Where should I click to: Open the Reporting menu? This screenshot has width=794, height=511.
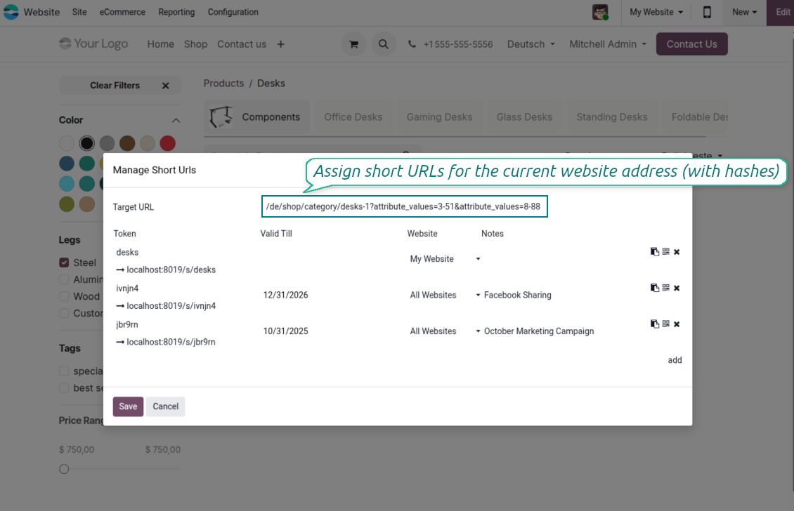176,12
